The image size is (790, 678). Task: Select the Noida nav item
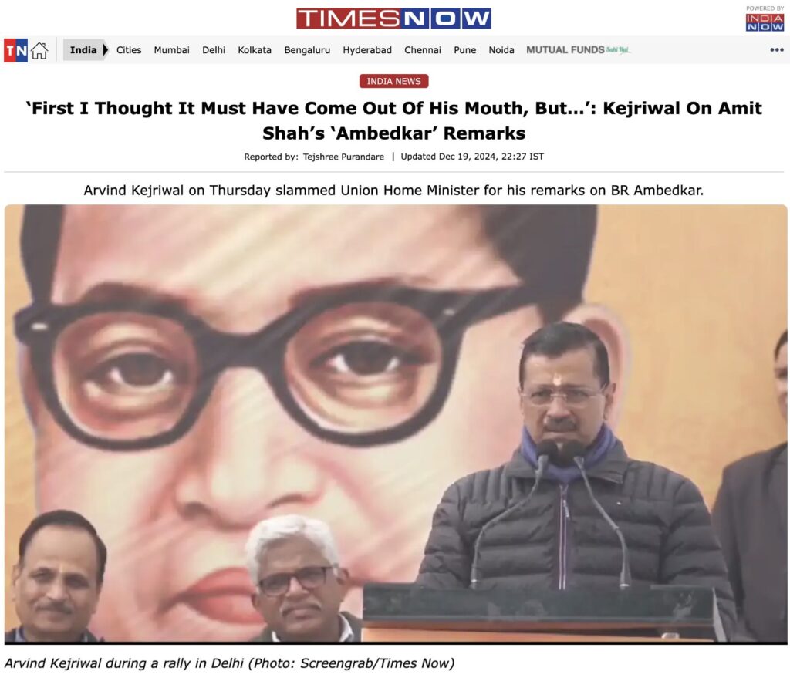click(501, 50)
